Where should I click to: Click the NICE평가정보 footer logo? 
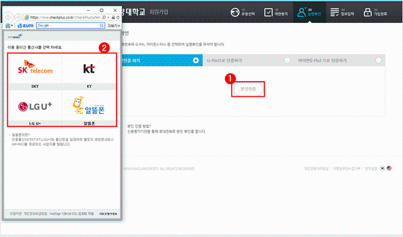click(x=108, y=214)
